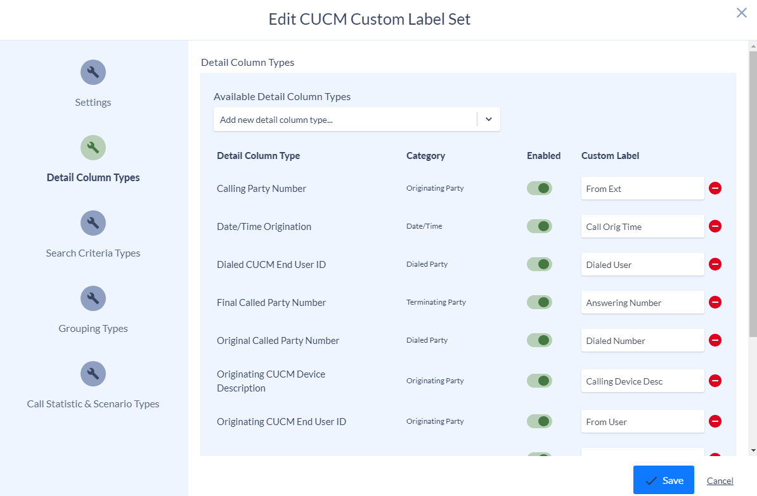The image size is (757, 496).
Task: Remove Originating CUCM Device Description row
Action: tap(715, 381)
